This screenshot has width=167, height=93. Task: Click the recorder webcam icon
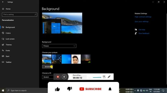[104, 77]
